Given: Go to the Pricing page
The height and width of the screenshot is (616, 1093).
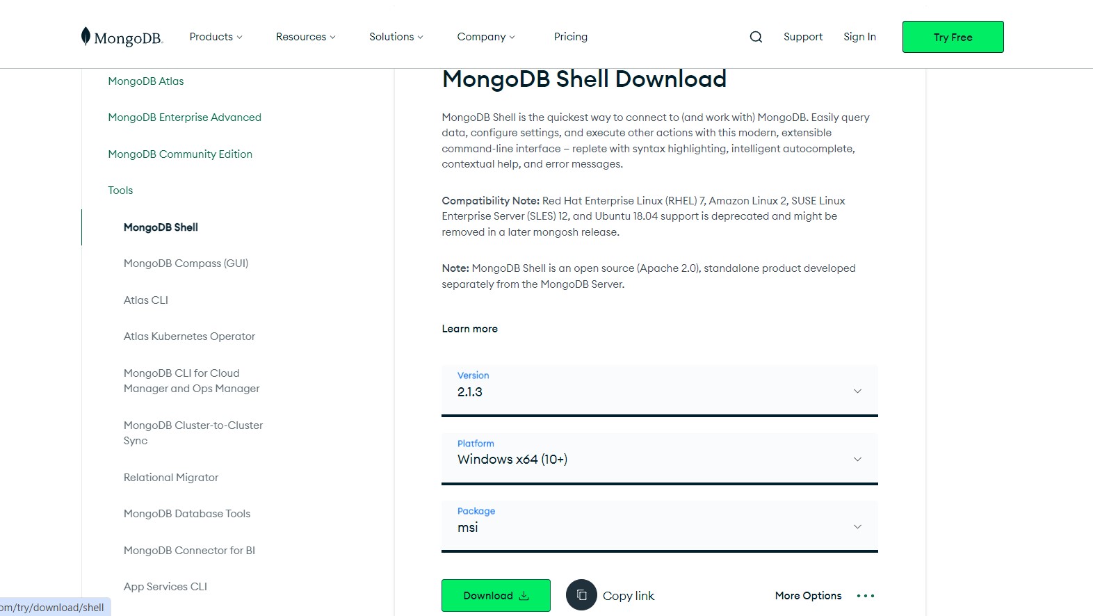Looking at the screenshot, I should [x=570, y=37].
